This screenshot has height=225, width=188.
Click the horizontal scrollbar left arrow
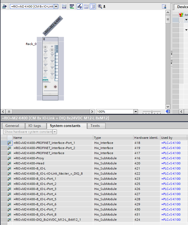[x=3, y=112]
